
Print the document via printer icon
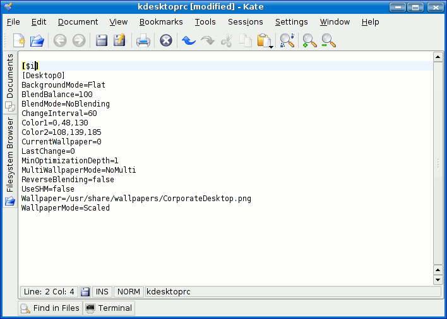point(143,41)
